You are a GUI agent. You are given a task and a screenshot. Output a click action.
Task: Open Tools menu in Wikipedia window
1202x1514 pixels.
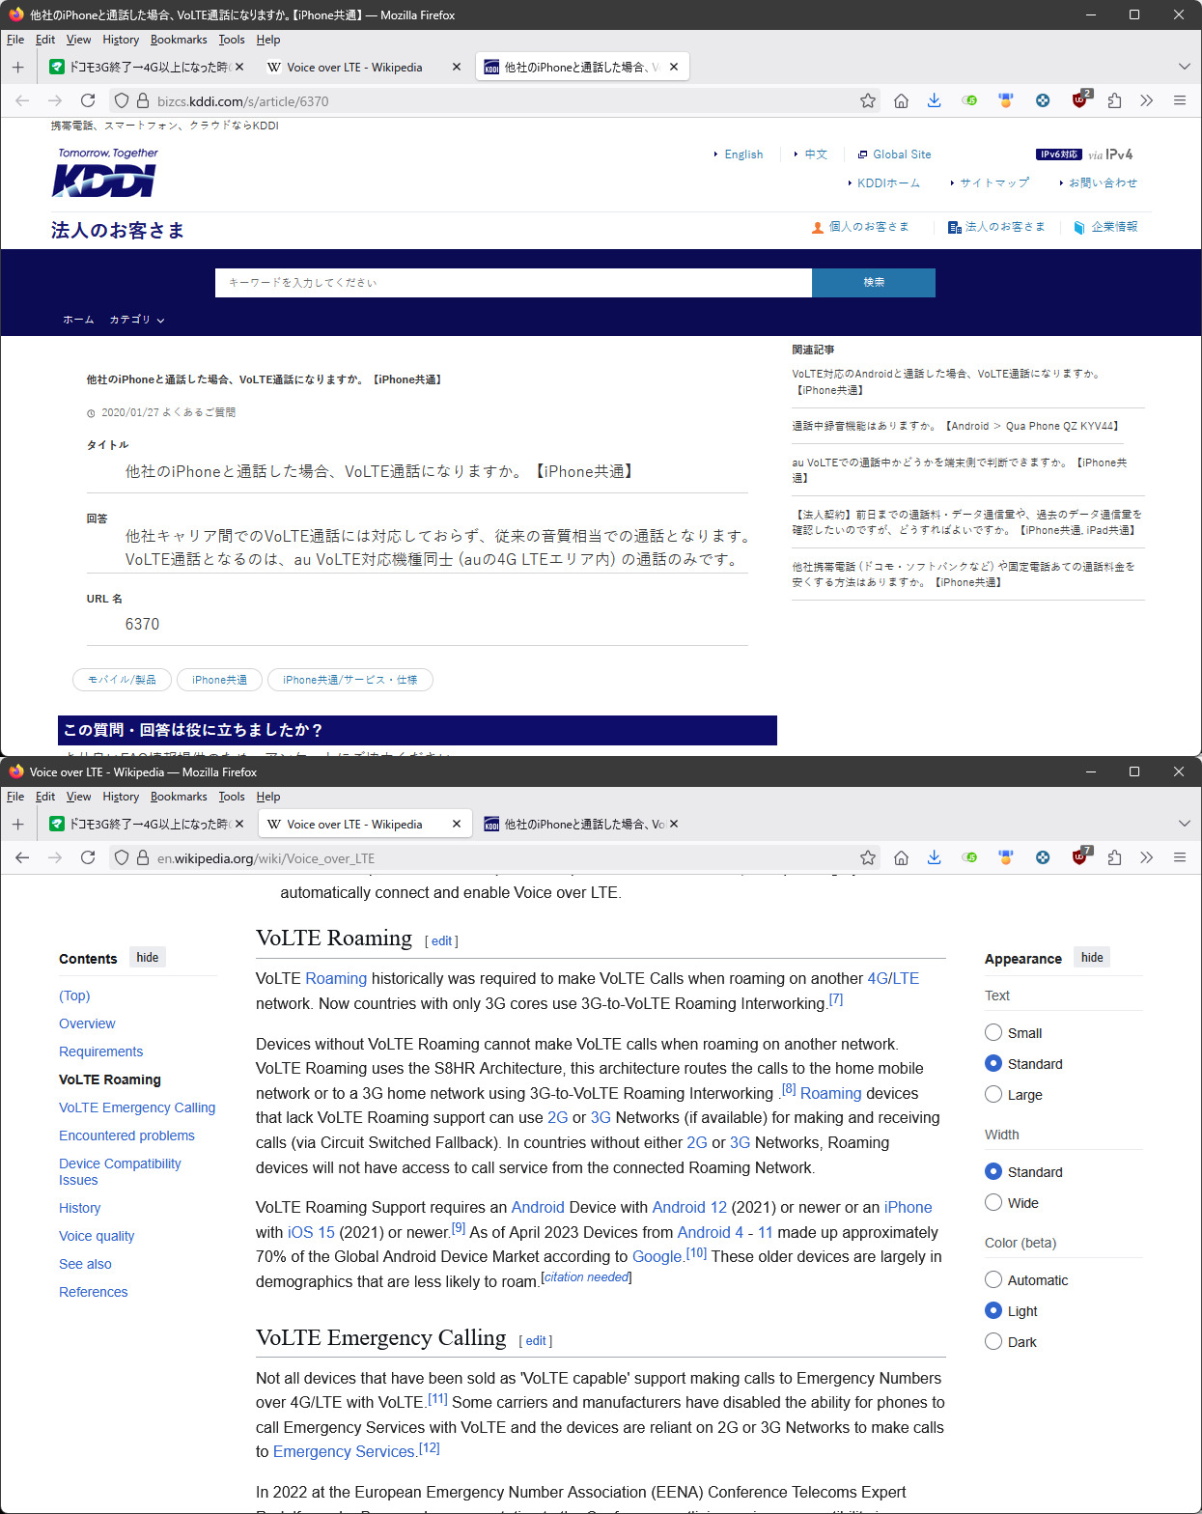coord(232,797)
